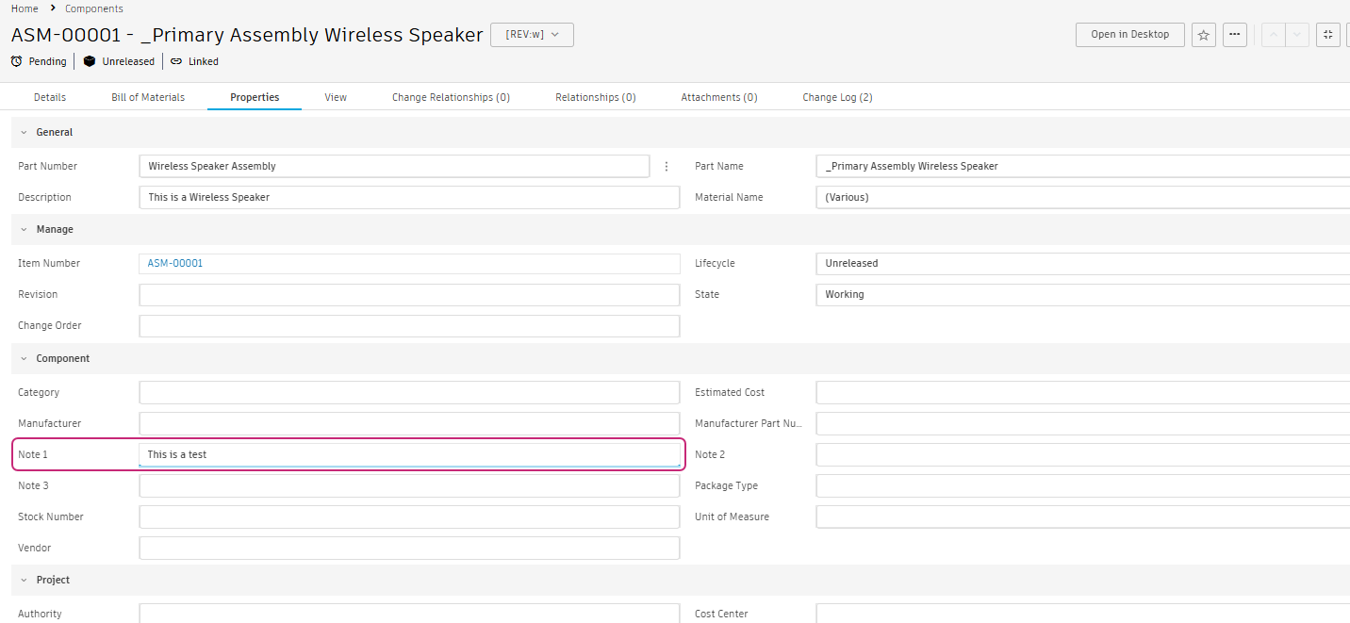Click the Linked chain icon

176,61
